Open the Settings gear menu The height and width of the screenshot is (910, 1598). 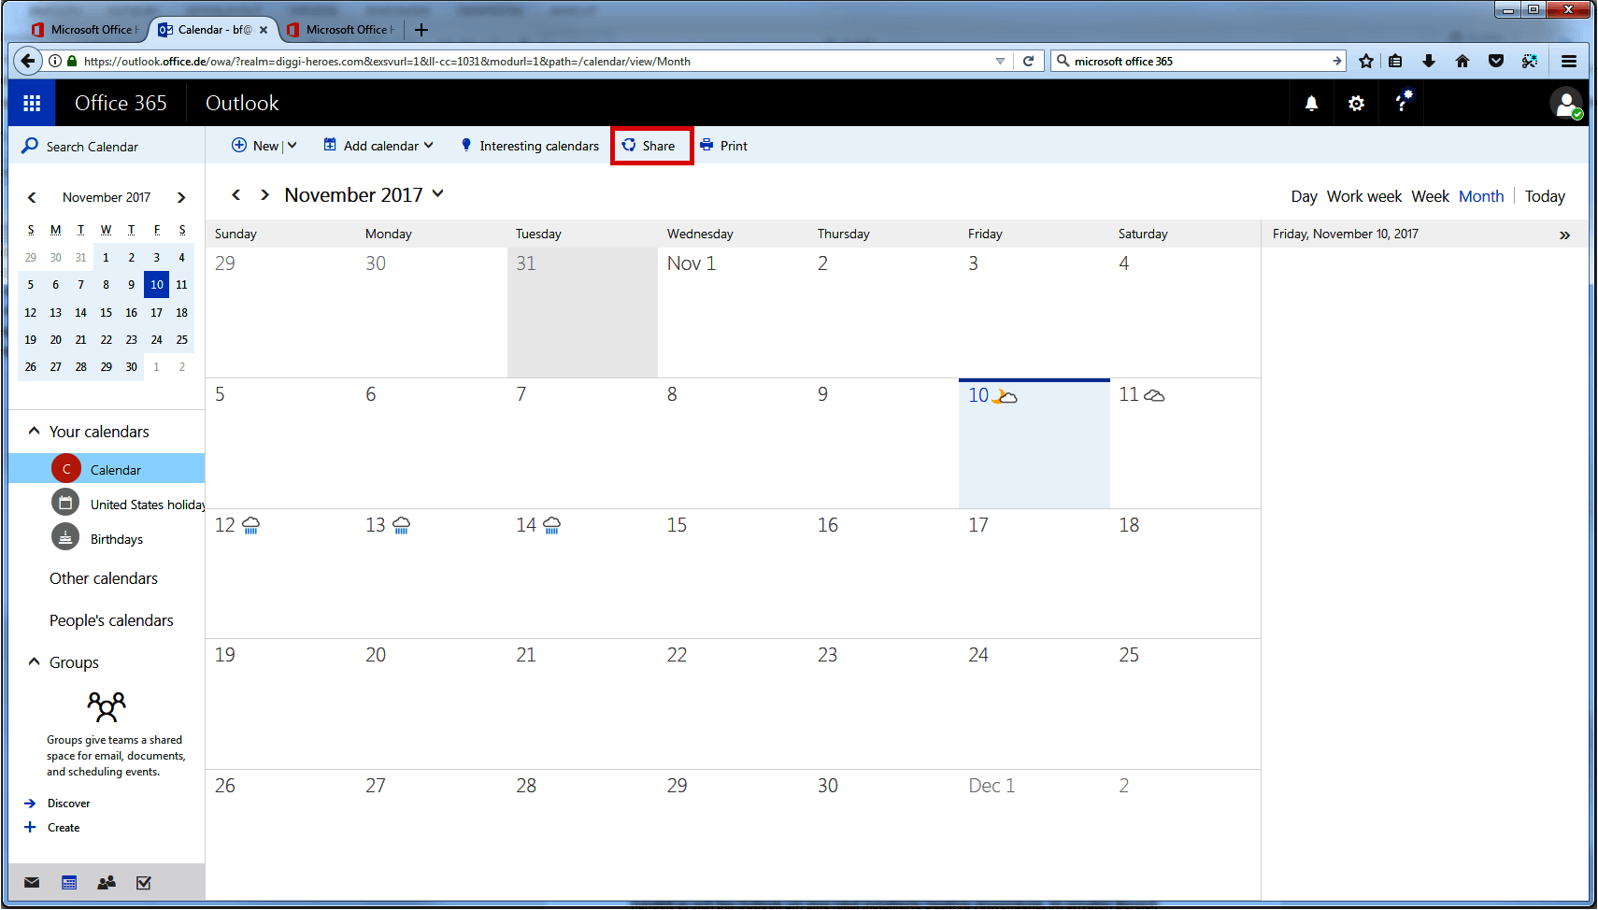pyautogui.click(x=1356, y=103)
